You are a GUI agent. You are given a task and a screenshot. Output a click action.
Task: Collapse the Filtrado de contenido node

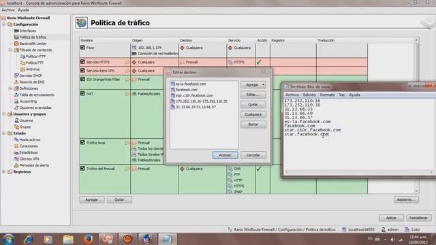[x=10, y=50]
